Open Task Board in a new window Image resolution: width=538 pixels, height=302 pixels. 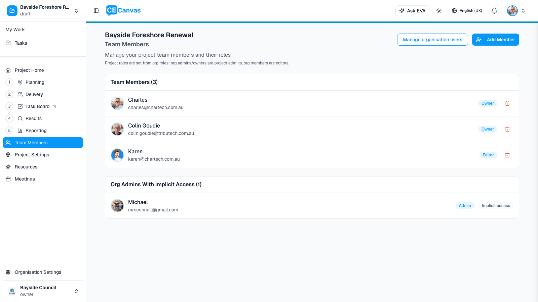pos(55,106)
